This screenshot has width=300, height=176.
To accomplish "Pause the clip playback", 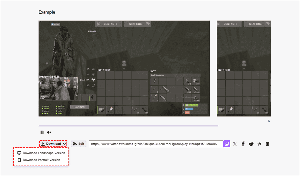I will (42, 132).
